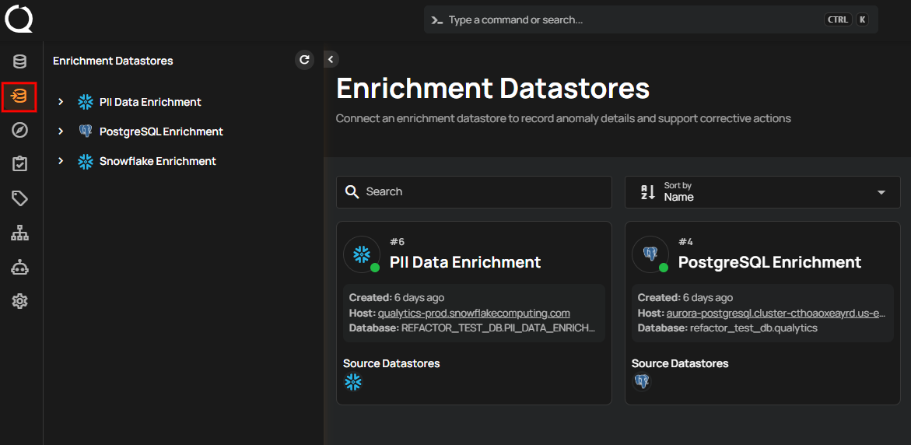Open the Sort by Name dropdown

click(762, 191)
